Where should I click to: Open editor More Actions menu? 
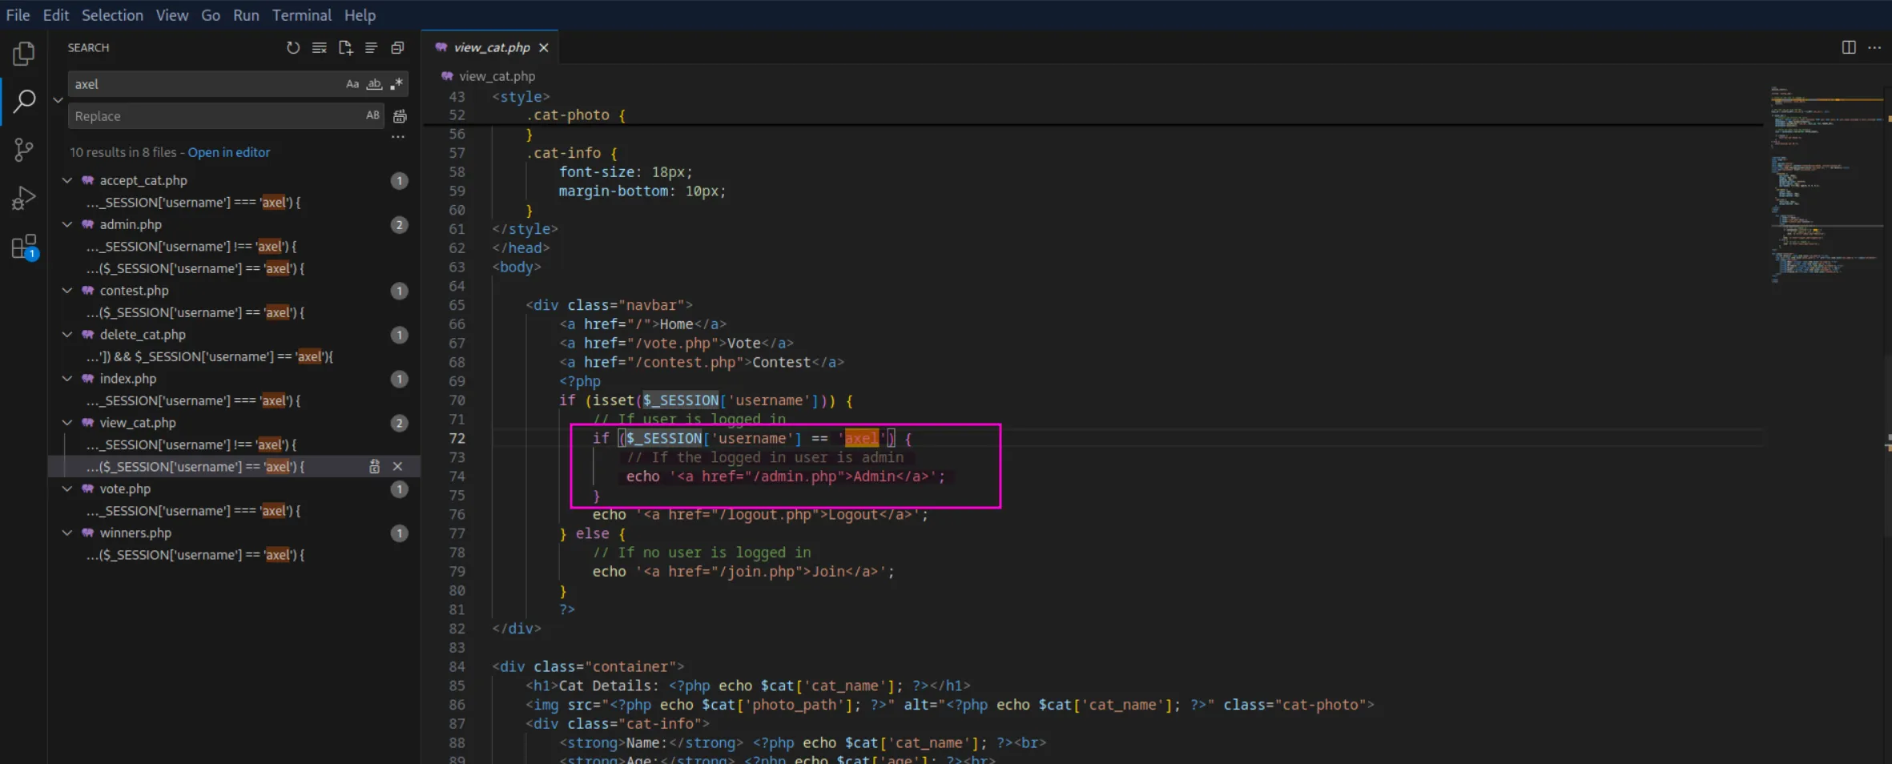[1874, 48]
